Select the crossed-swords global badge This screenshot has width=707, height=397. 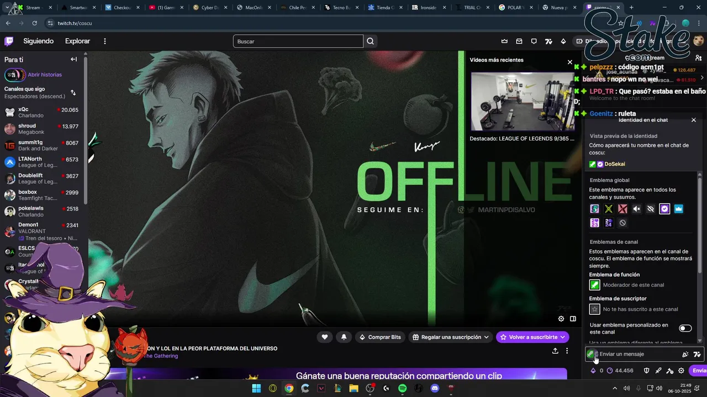click(609, 209)
